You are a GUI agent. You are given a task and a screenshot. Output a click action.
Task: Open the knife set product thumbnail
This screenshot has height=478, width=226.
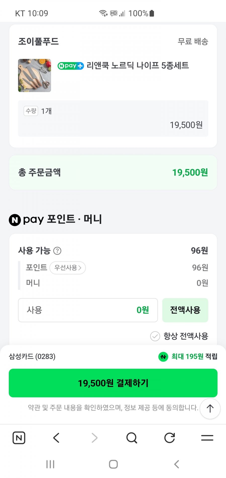(34, 75)
